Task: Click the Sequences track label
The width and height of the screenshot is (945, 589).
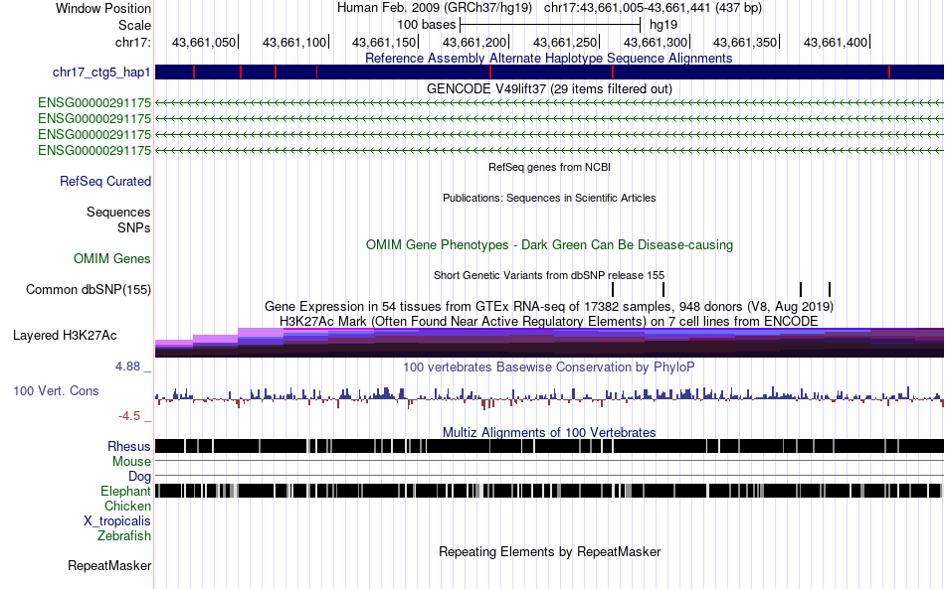Action: point(118,212)
